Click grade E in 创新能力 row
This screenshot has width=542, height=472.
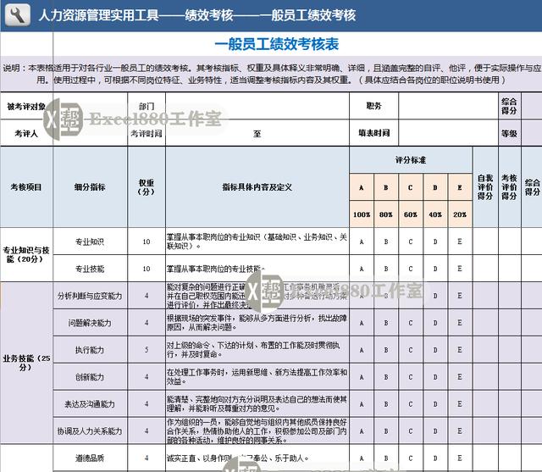460,376
